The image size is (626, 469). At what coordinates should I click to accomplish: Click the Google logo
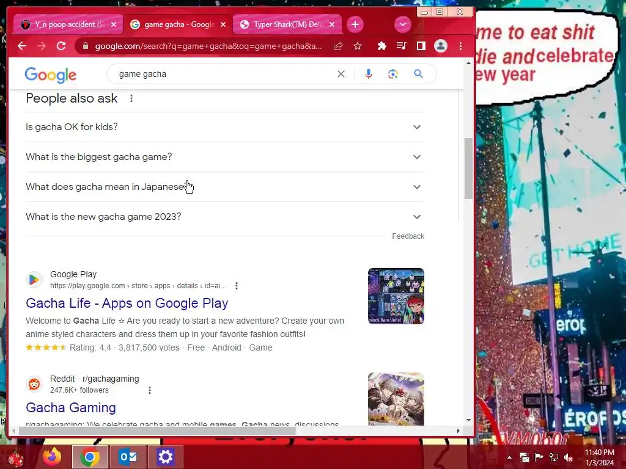[x=50, y=75]
